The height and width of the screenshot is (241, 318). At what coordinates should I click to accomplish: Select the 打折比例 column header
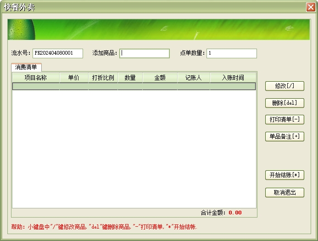[x=103, y=78]
